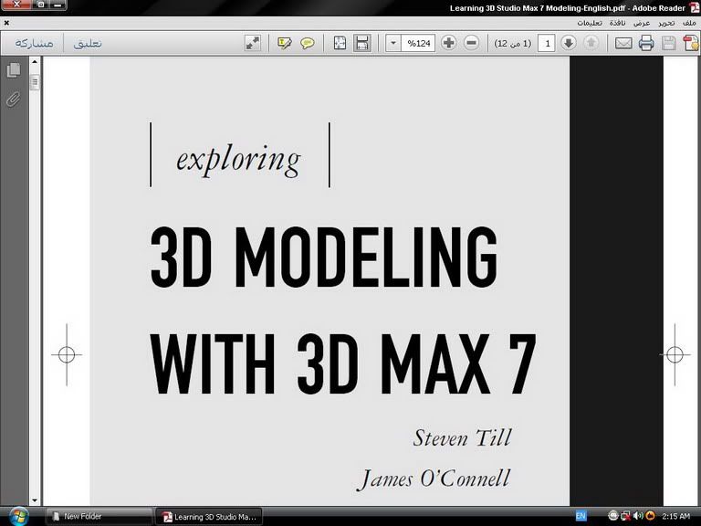Select the highlight text tool

tap(285, 43)
